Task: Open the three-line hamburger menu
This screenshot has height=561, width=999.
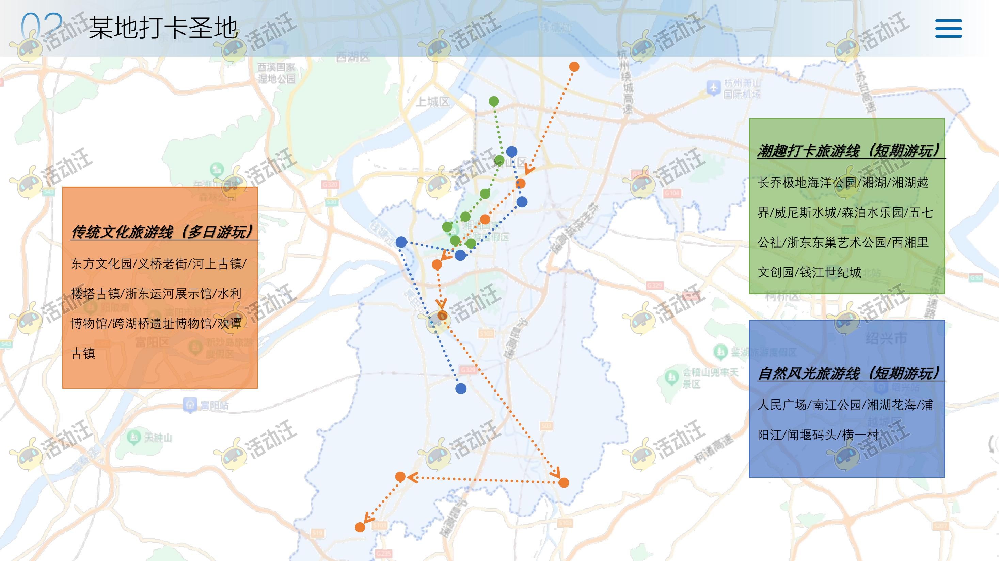Action: coord(948,28)
